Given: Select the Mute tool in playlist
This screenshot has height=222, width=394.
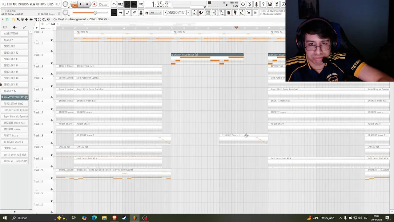Looking at the screenshot, I should click(x=27, y=19).
